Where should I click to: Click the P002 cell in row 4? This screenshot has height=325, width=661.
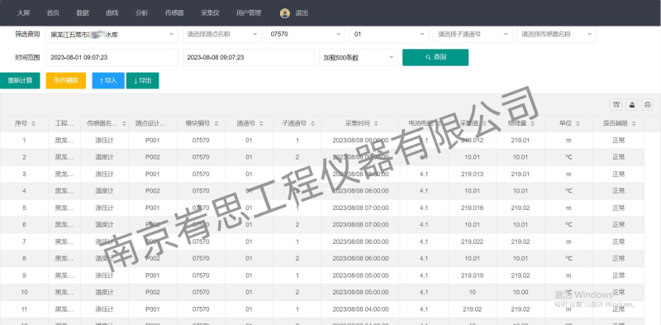[x=153, y=191]
